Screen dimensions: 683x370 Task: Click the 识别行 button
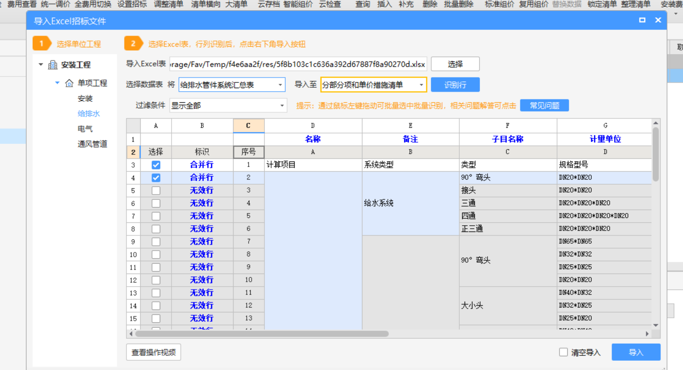(455, 85)
